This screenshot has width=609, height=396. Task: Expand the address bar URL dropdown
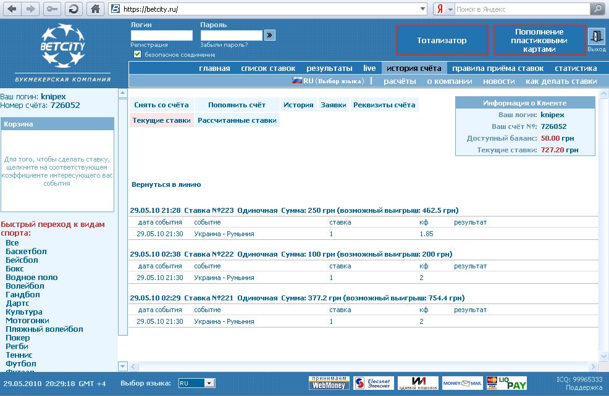(422, 9)
